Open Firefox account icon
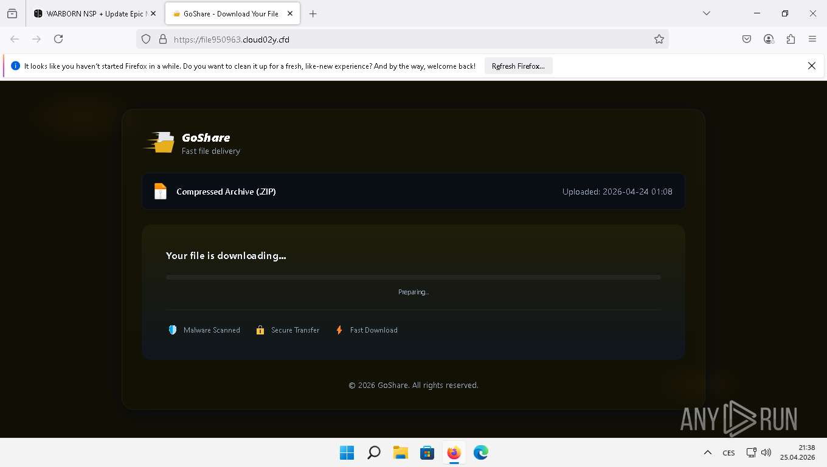Screen dimensions: 827x467 point(769,39)
